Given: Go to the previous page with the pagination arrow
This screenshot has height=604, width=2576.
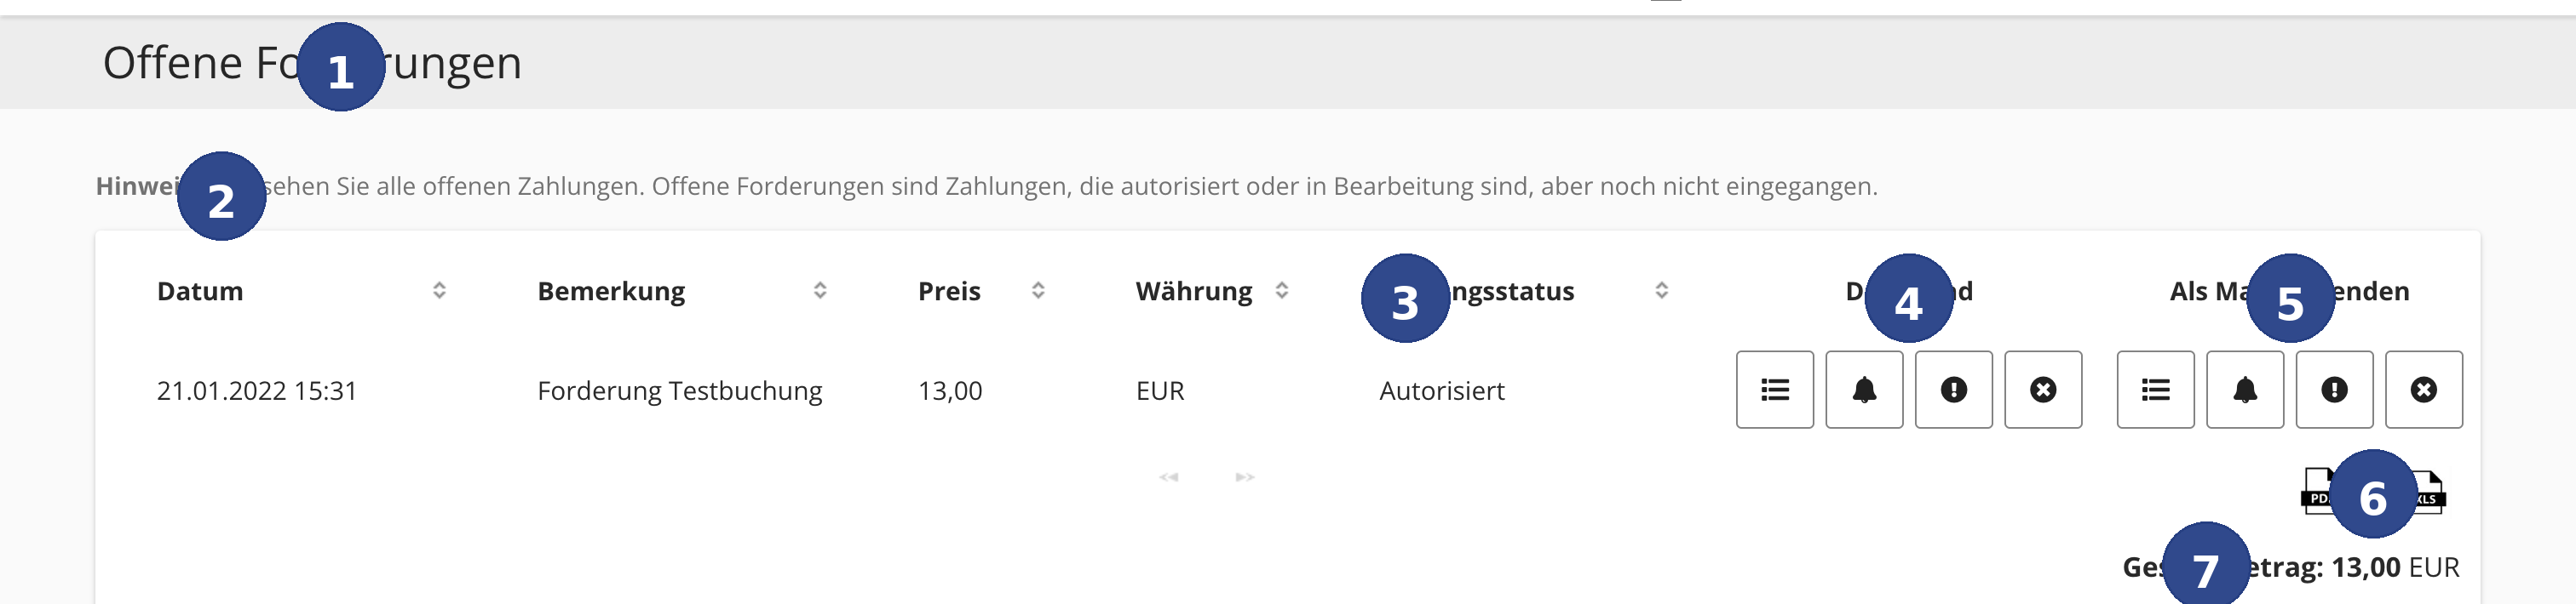Looking at the screenshot, I should 1168,478.
